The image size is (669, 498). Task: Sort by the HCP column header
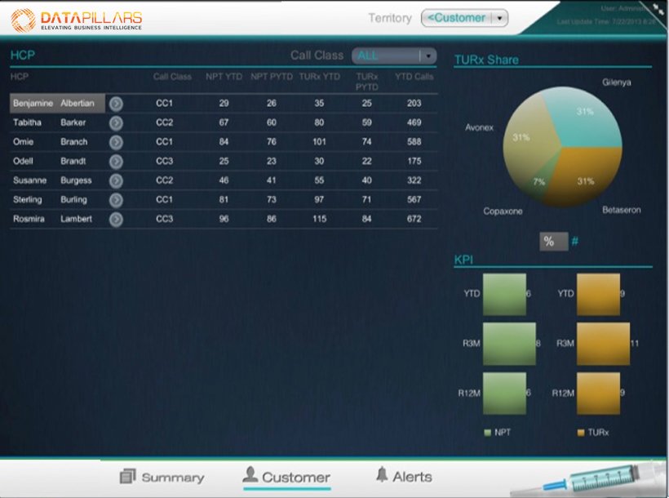pos(20,77)
